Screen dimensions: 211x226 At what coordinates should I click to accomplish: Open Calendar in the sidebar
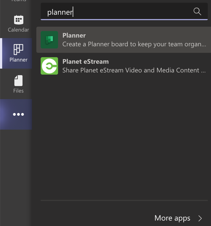(x=18, y=24)
